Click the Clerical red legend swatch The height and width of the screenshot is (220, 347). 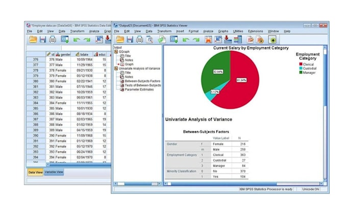tap(301, 64)
